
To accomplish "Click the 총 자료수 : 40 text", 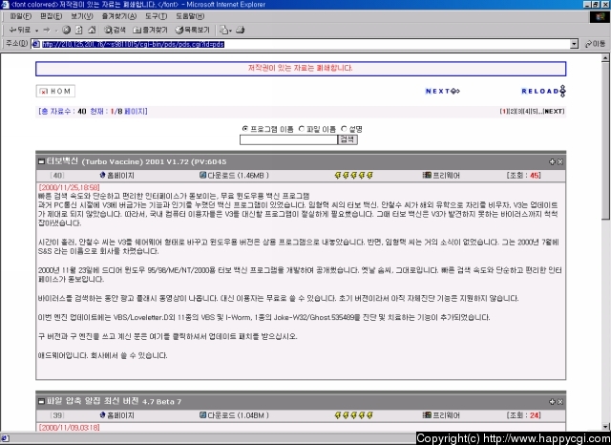I will (62, 112).
